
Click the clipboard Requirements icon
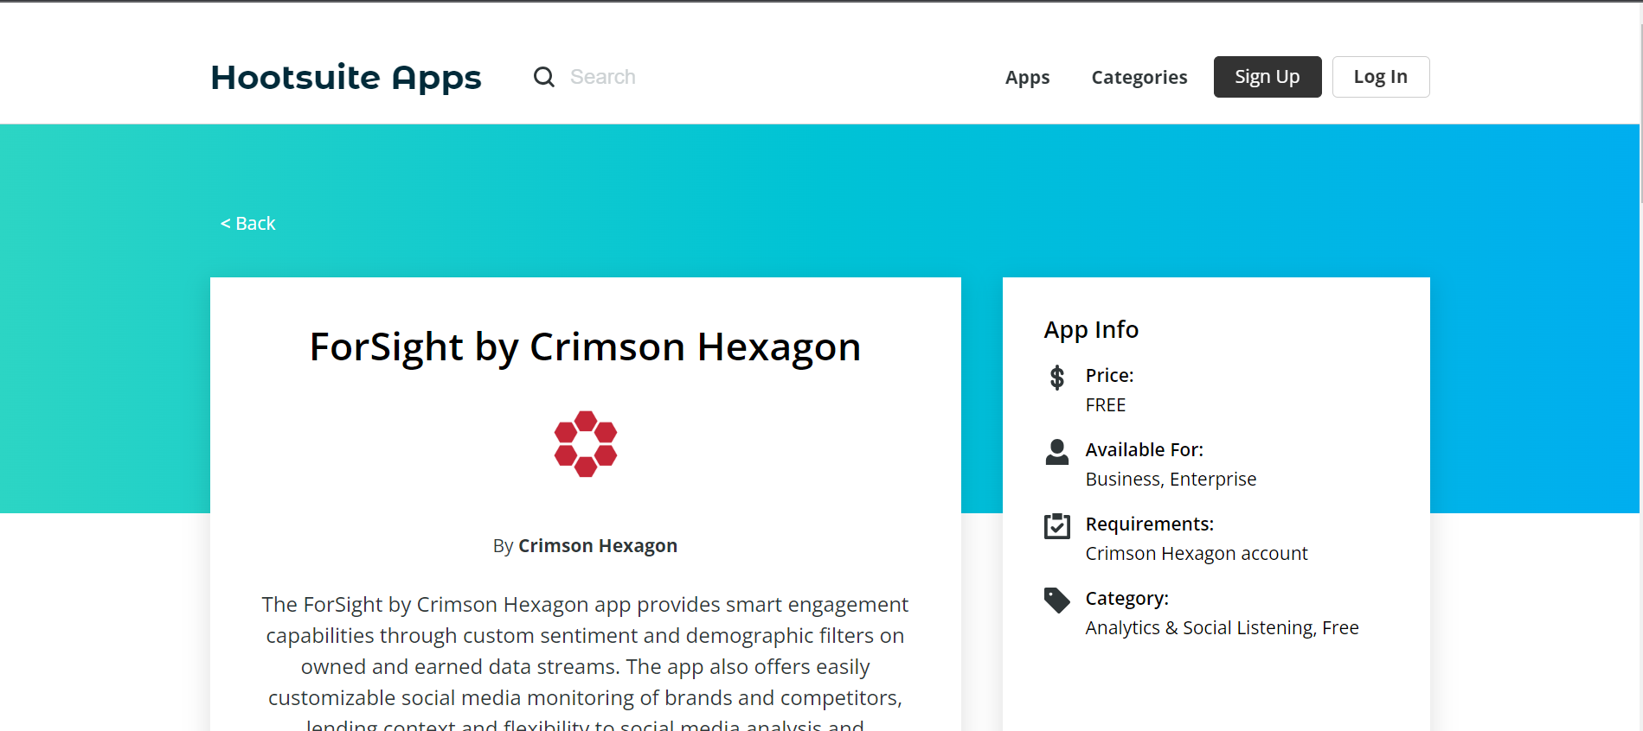pyautogui.click(x=1056, y=525)
